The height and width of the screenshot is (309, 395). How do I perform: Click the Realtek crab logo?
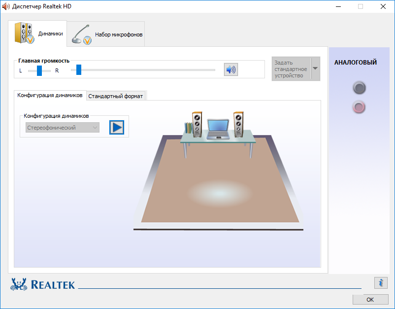pyautogui.click(x=19, y=284)
